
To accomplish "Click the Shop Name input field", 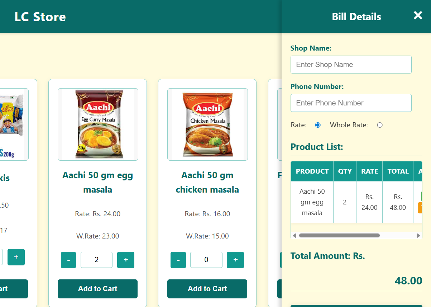I will 351,65.
